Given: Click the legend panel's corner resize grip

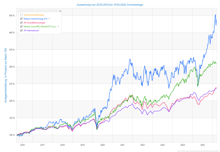Looking at the screenshot, I should click(x=60, y=11).
